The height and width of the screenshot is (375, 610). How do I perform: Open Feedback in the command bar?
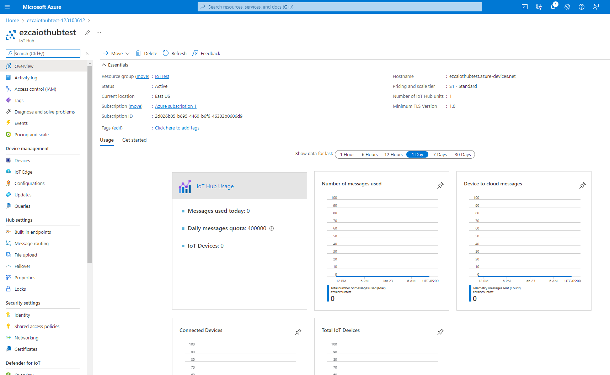(206, 53)
